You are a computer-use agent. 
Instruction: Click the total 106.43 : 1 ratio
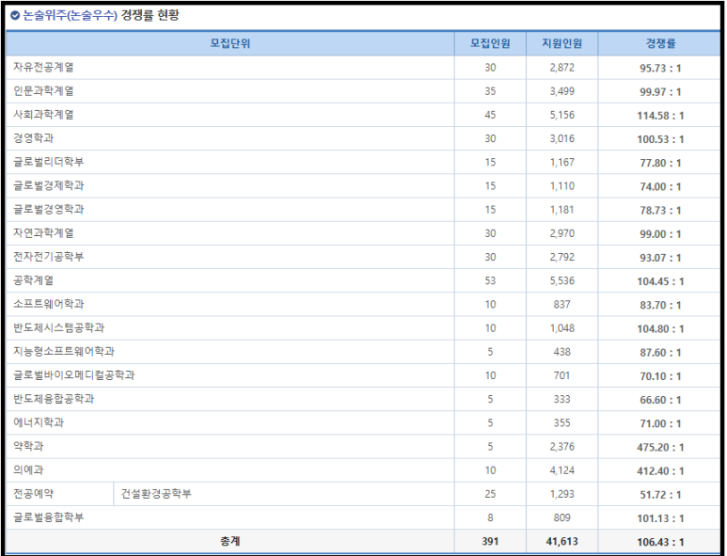pyautogui.click(x=660, y=542)
